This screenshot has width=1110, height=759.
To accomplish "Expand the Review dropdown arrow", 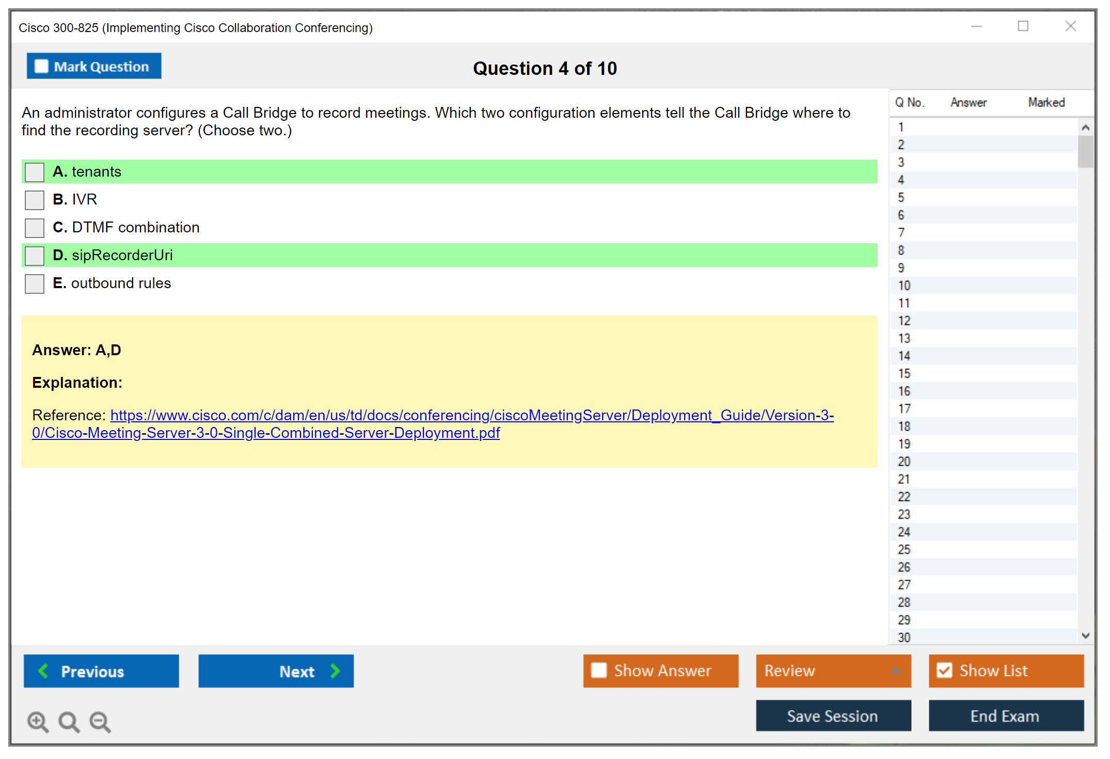I will [x=896, y=671].
